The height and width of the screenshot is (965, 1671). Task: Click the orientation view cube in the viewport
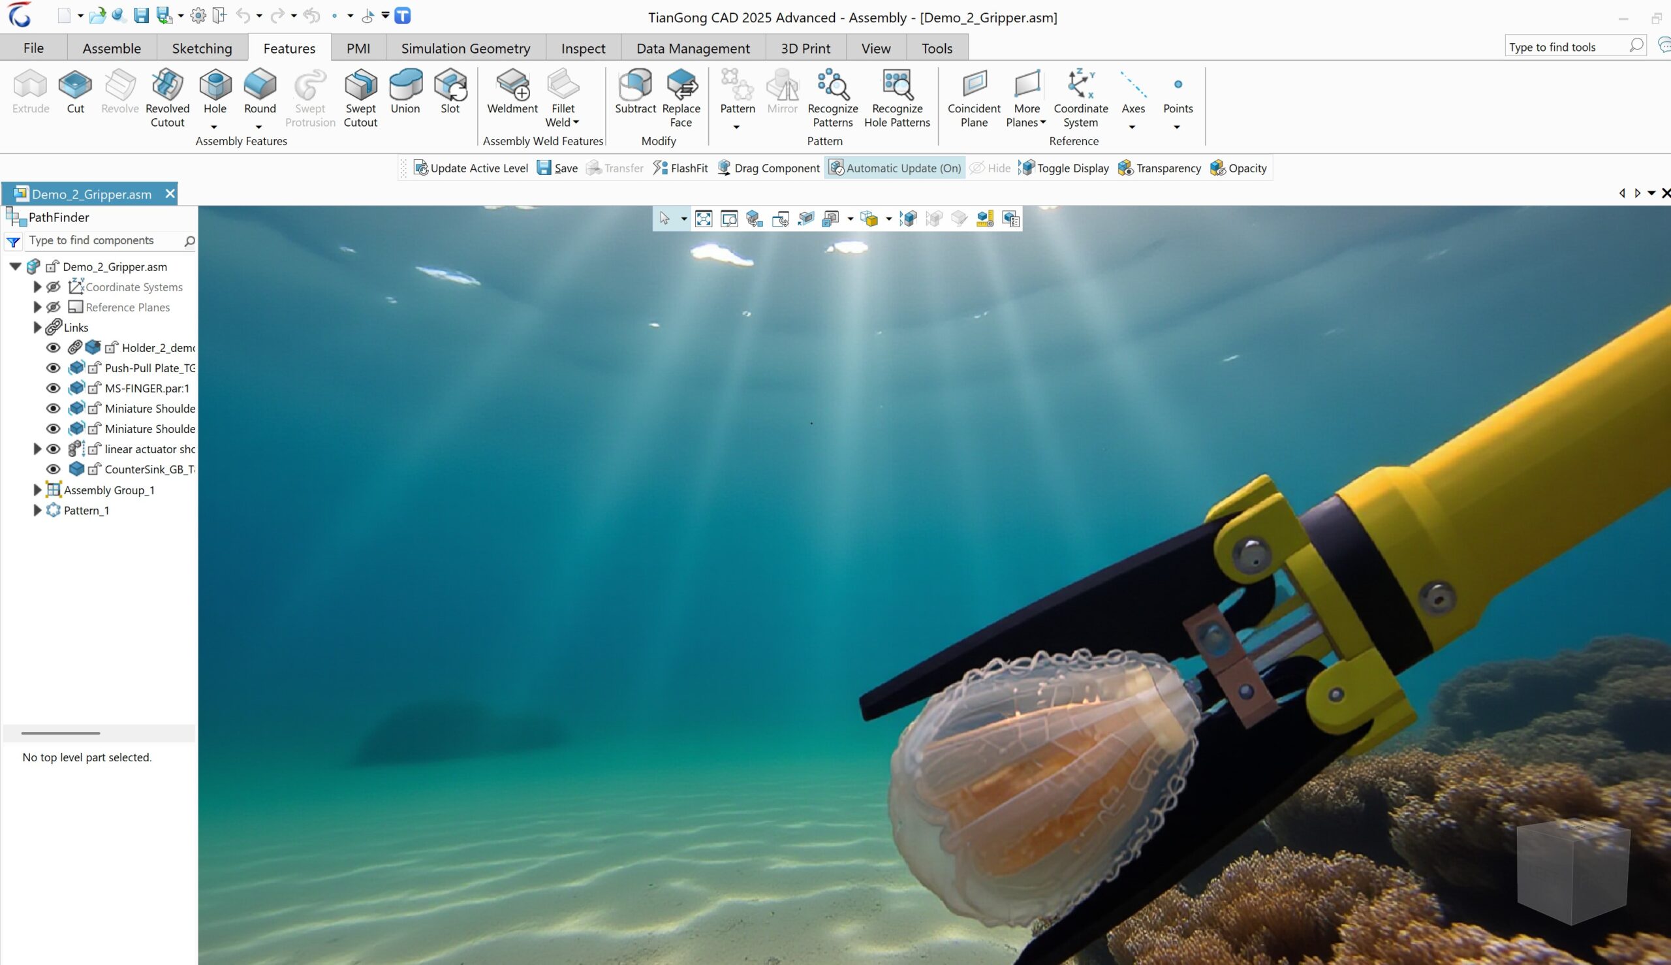[x=1573, y=872]
